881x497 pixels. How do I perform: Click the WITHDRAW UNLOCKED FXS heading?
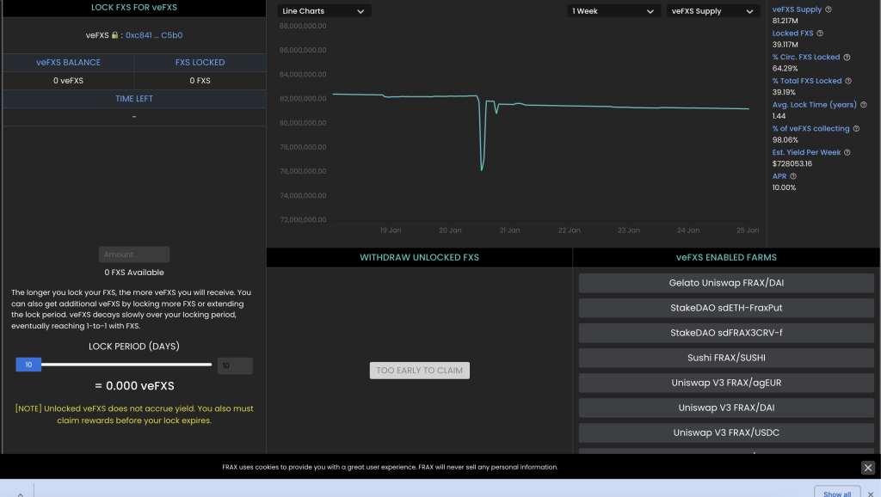pos(420,258)
